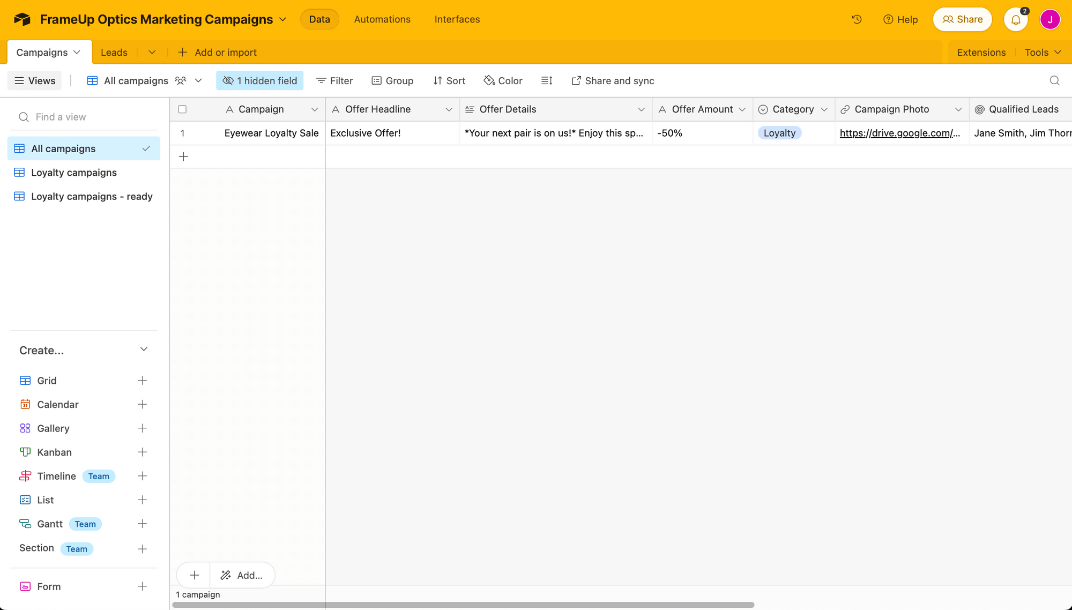Select the header select-all checkbox
Screen dimensions: 1072x610
182,109
